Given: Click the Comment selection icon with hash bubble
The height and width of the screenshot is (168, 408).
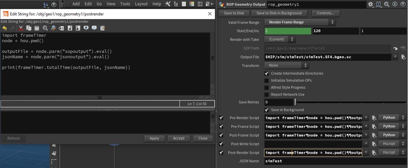Looking at the screenshot, I should click(x=86, y=28).
